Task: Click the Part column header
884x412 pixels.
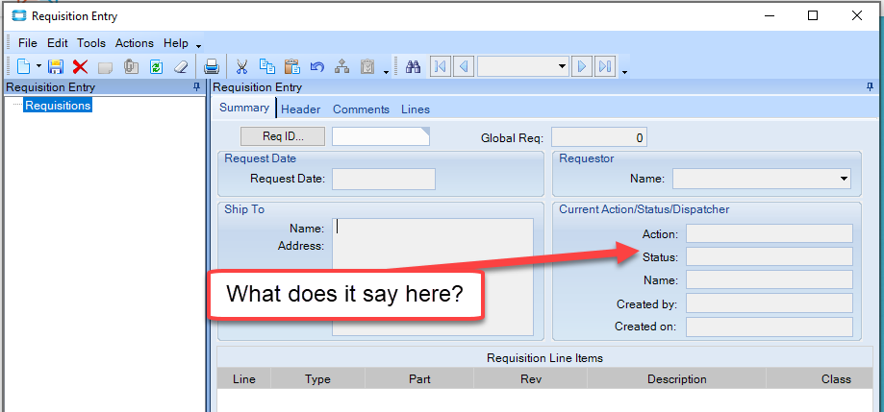Action: 419,378
